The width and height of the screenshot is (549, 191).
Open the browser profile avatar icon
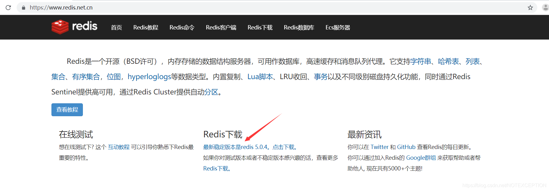click(545, 7)
